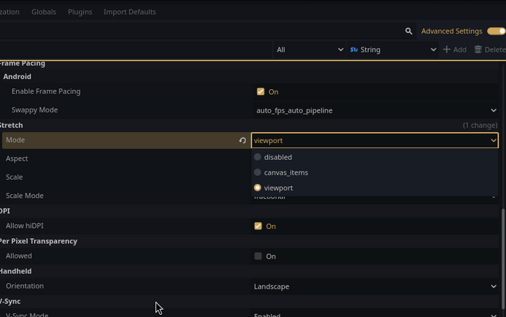Viewport: 506px width, 317px height.
Task: Open the String type dropdown
Action: tap(393, 50)
